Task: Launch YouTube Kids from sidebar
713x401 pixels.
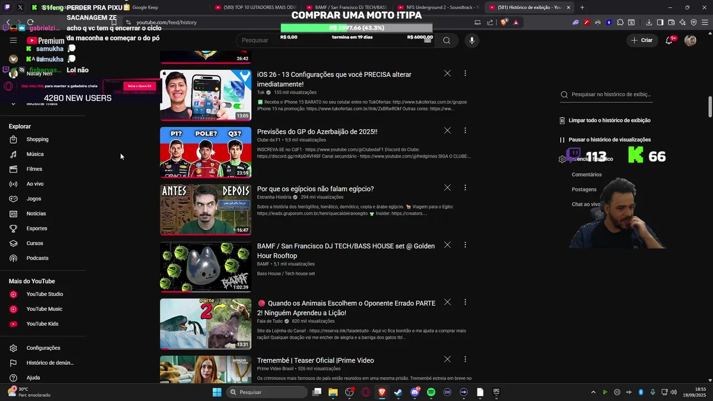Action: pos(42,324)
